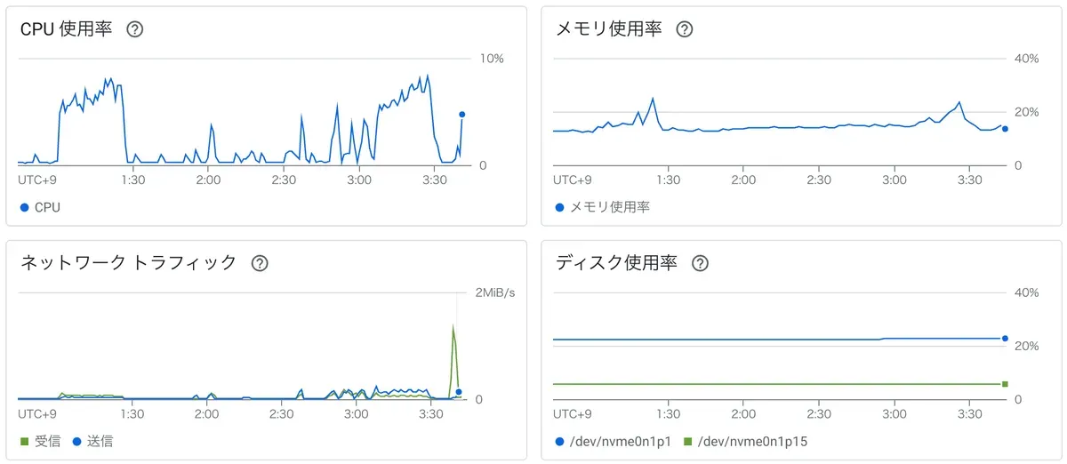Click the メモリ使用率 chart title
The width and height of the screenshot is (1067, 464).
(608, 29)
